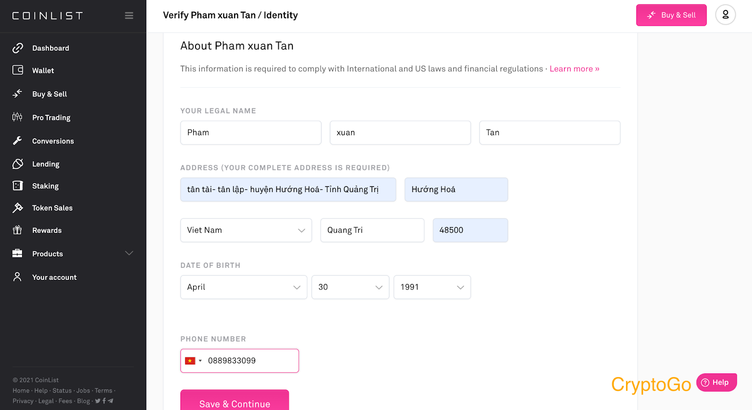Go to Dashboard in sidebar
The width and height of the screenshot is (752, 410).
pos(50,48)
